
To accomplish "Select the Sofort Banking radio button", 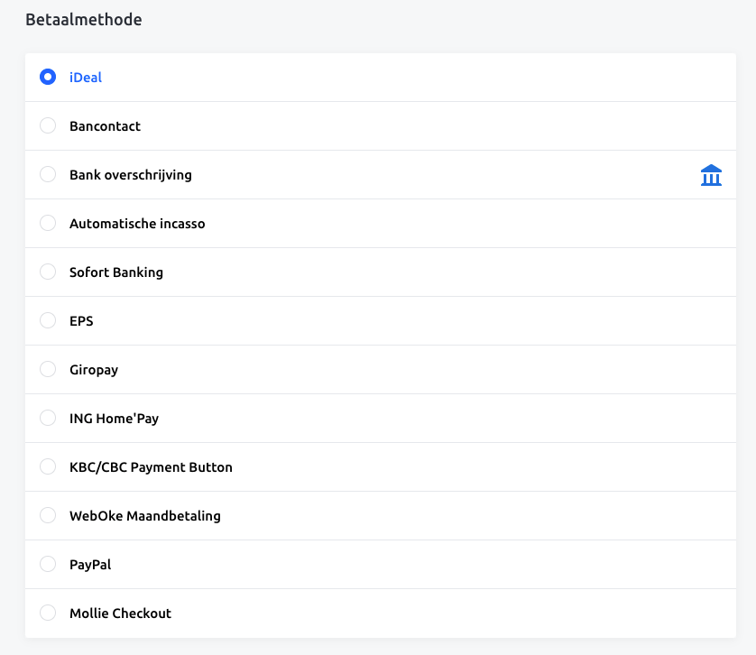I will pos(48,272).
